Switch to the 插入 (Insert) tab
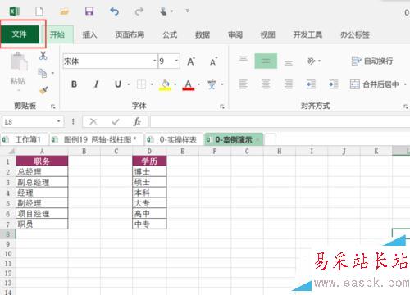The width and height of the screenshot is (410, 295). (89, 34)
